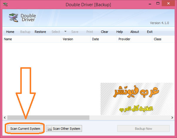
Task: Click the horizontal scrollbar thumb
Action: tap(48, 117)
